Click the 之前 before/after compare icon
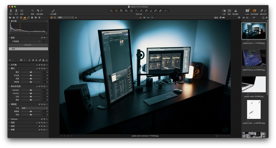 [x=224, y=11]
